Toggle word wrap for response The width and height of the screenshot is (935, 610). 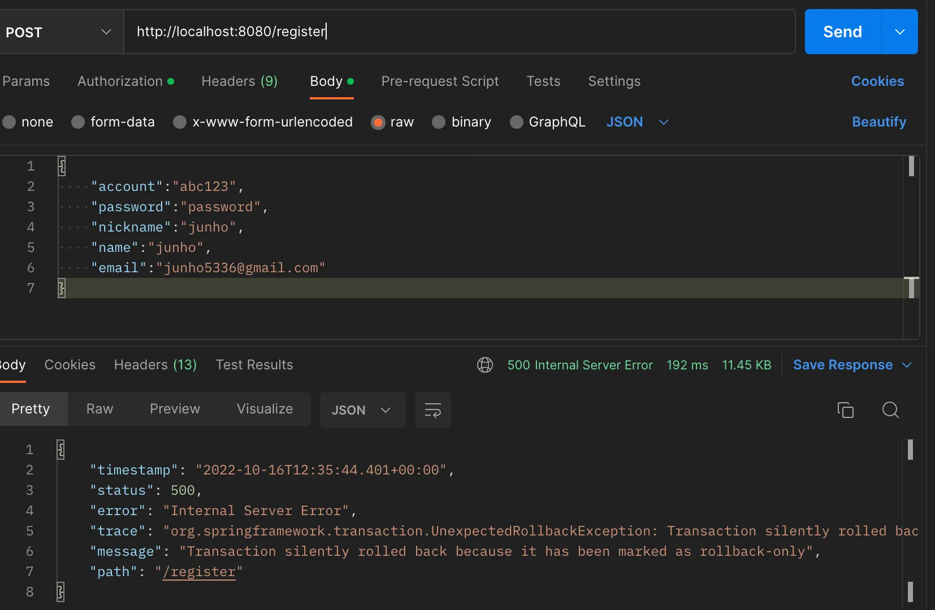(x=432, y=410)
